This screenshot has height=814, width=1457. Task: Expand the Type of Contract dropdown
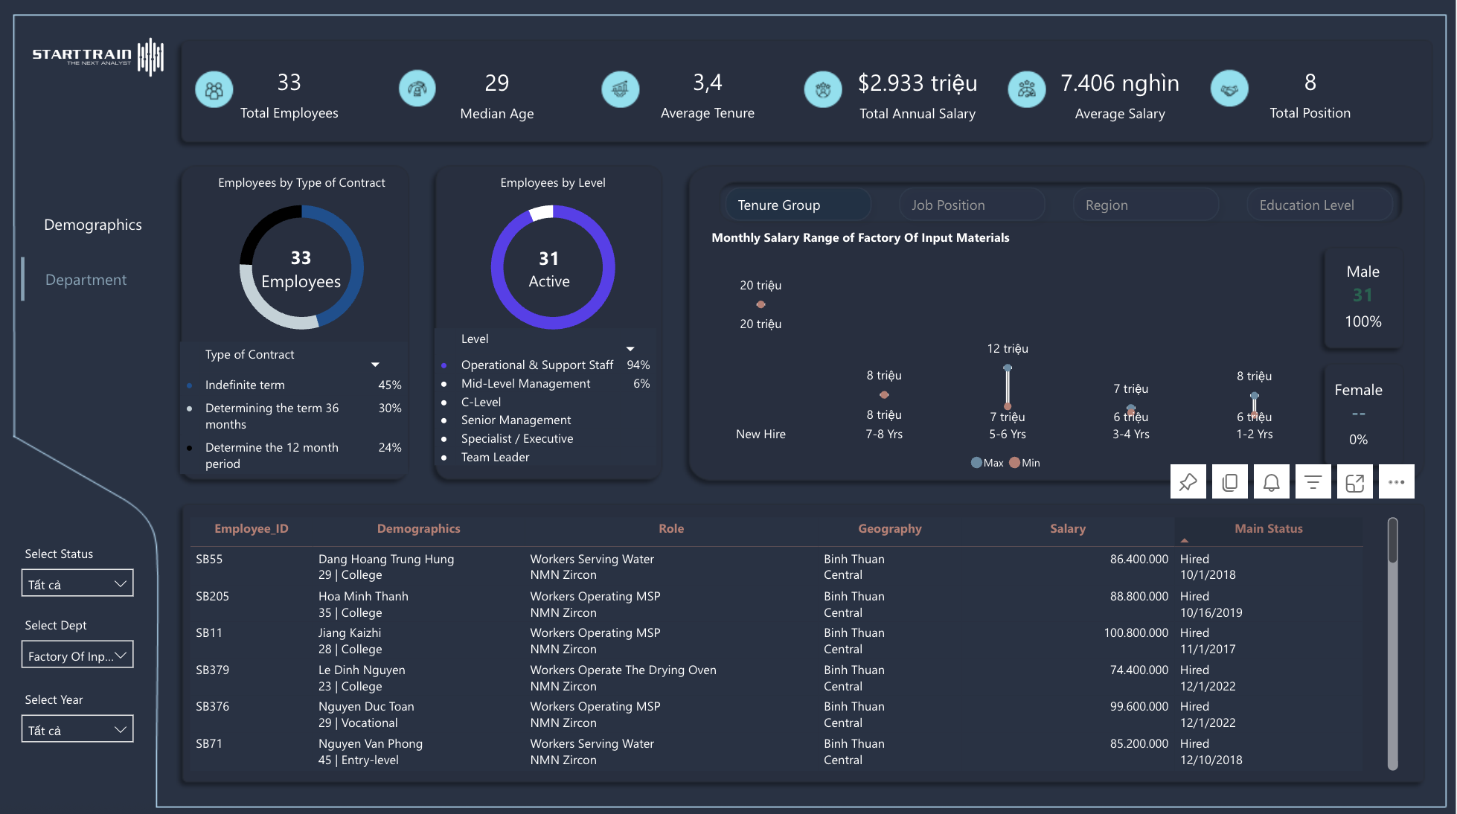pyautogui.click(x=375, y=364)
